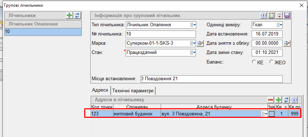The width and height of the screenshot is (308, 137).
Task: Click the Адреса будинку column header
Action: click(x=214, y=107)
